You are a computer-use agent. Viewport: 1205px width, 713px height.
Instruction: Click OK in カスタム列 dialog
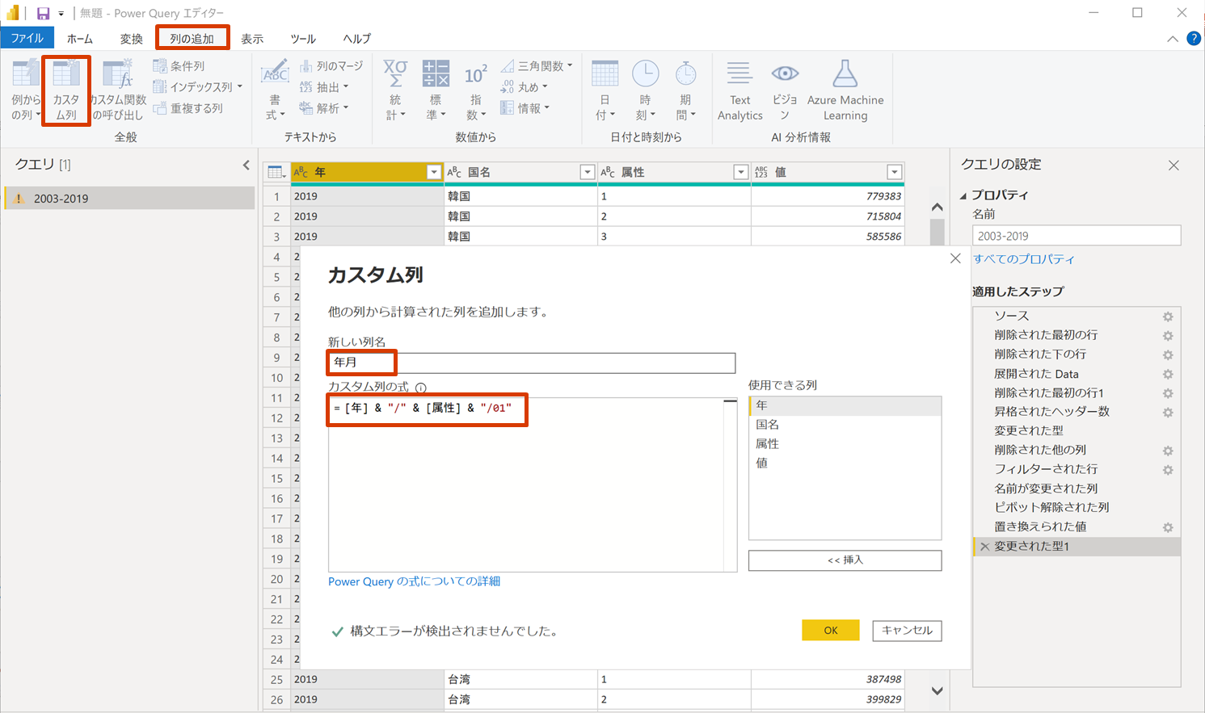[x=831, y=631]
